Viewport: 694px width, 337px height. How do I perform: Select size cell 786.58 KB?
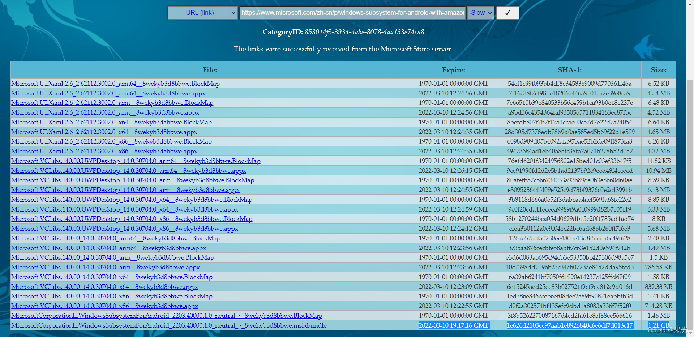(659, 267)
